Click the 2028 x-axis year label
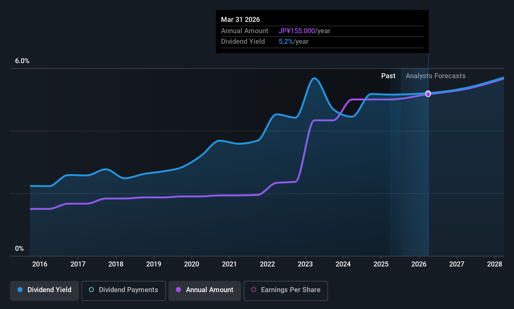This screenshot has height=309, width=514. point(495,264)
